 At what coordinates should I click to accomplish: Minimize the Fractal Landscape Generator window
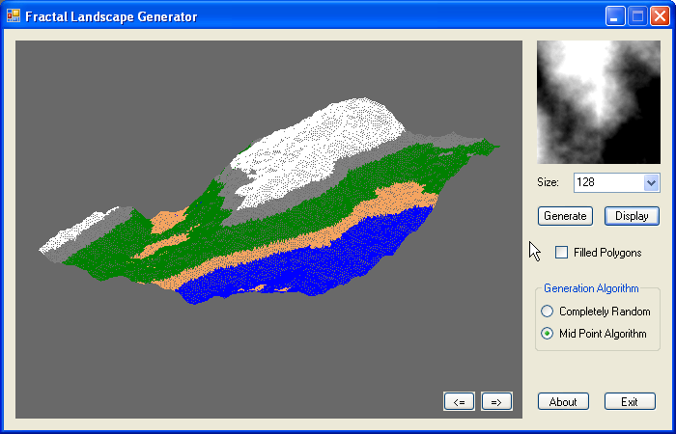click(615, 16)
